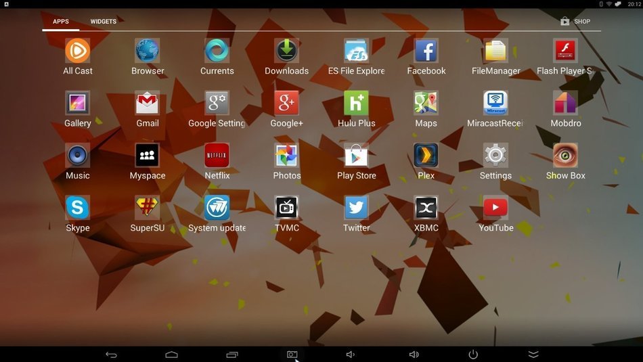Viewport: 643px width, 362px height.
Task: Open the Twitter app
Action: [x=356, y=208]
